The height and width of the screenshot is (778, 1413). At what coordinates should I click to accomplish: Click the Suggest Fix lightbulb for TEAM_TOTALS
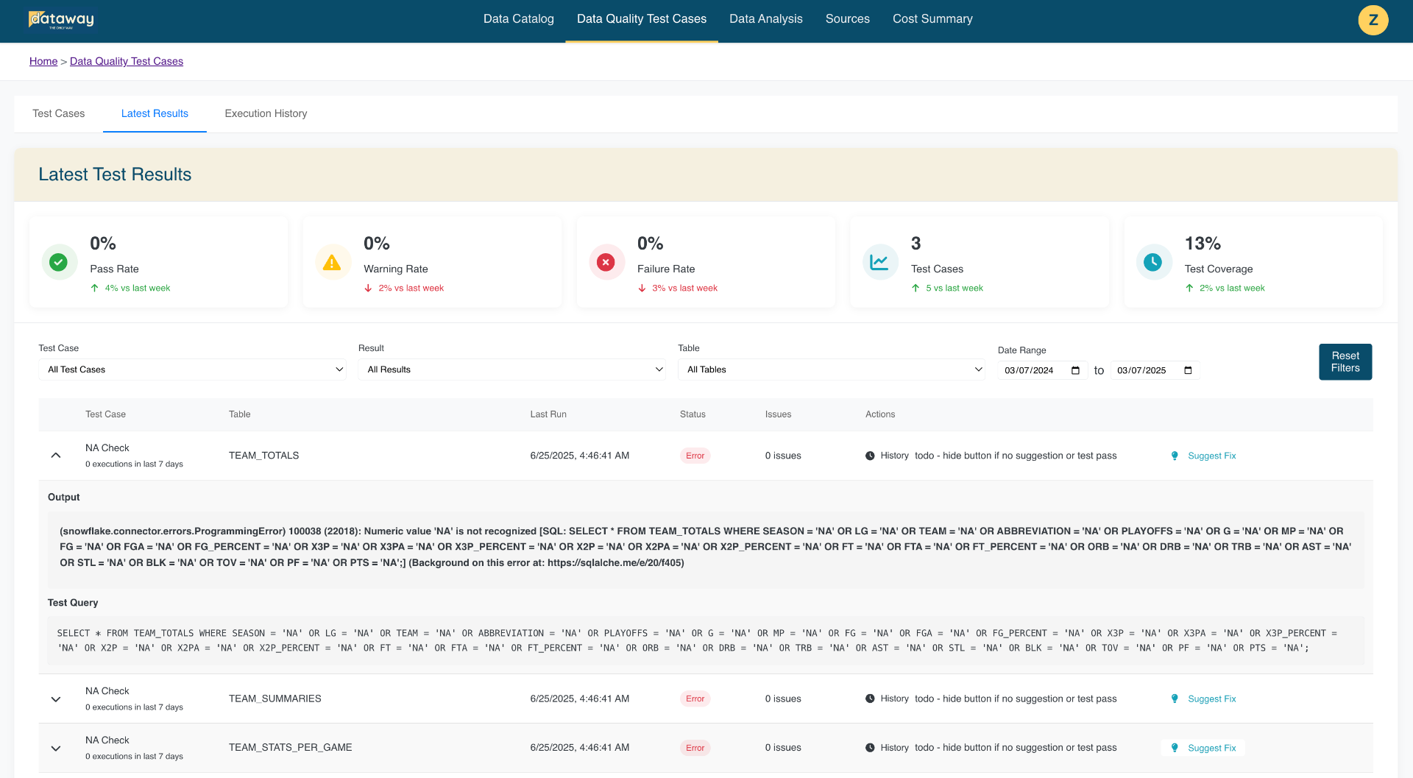click(x=1175, y=456)
